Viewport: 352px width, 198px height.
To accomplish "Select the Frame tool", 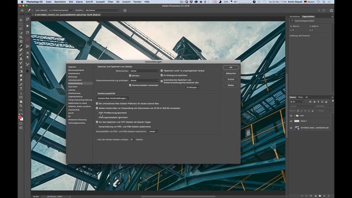I will coord(21,41).
